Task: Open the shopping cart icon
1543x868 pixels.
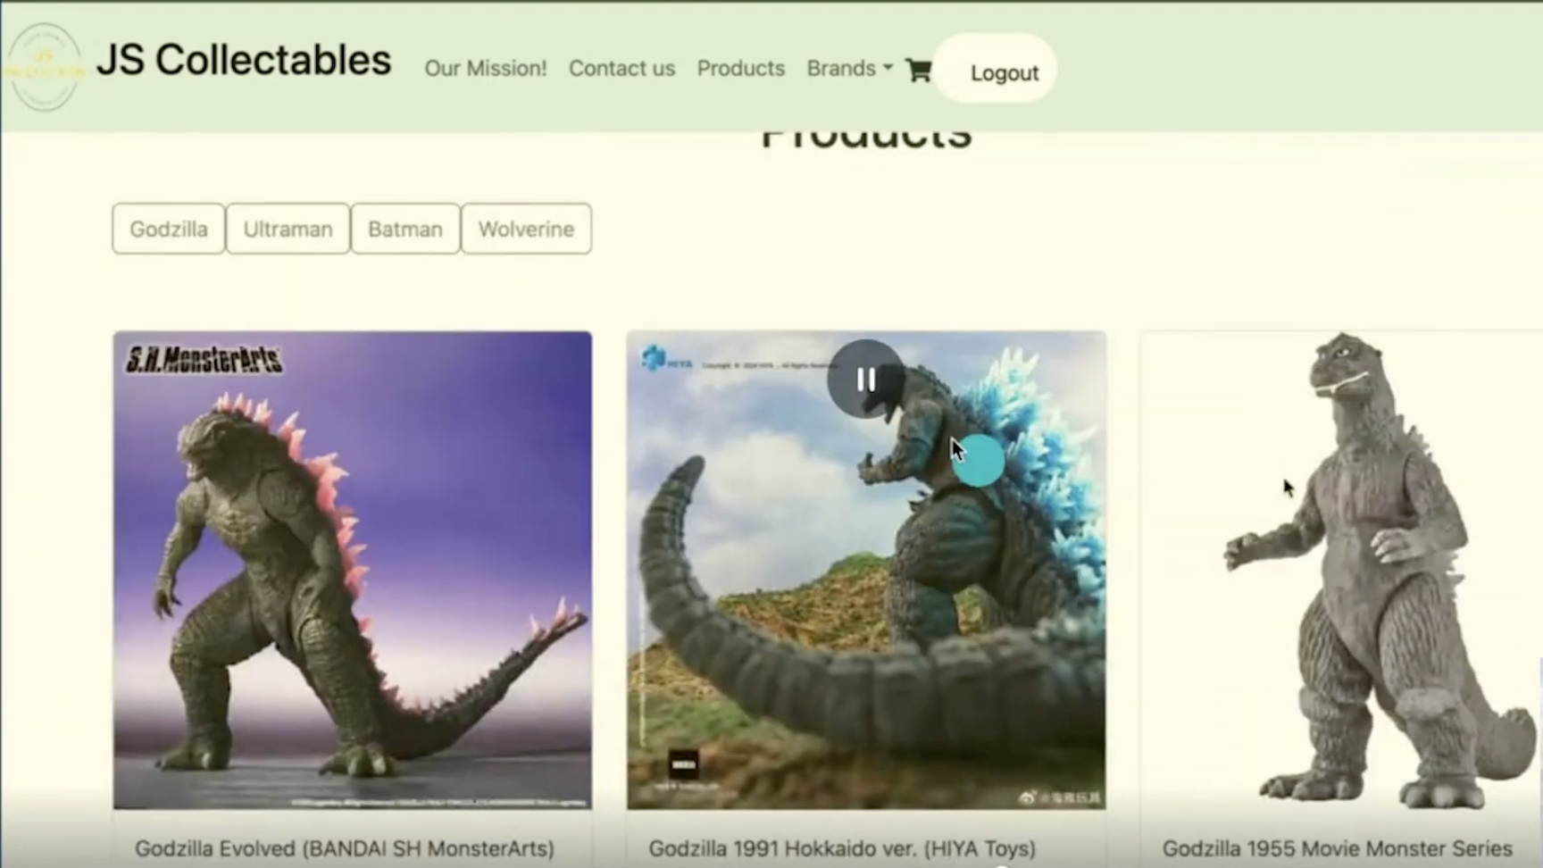Action: click(918, 70)
